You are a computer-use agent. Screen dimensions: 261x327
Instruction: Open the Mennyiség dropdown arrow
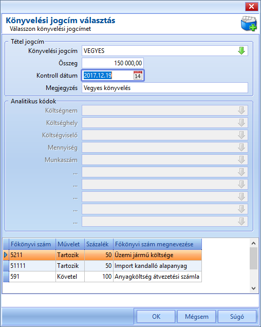coord(241,147)
